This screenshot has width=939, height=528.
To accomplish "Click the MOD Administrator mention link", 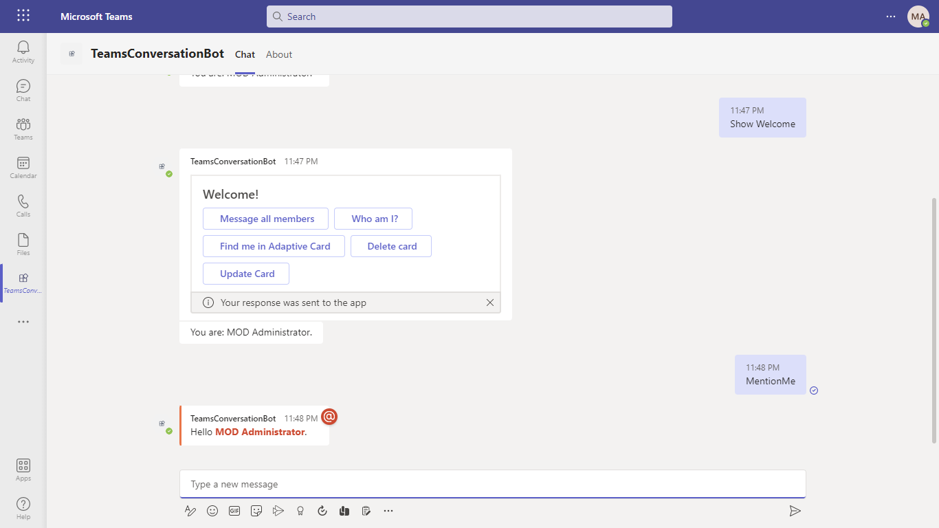I will 260,432.
